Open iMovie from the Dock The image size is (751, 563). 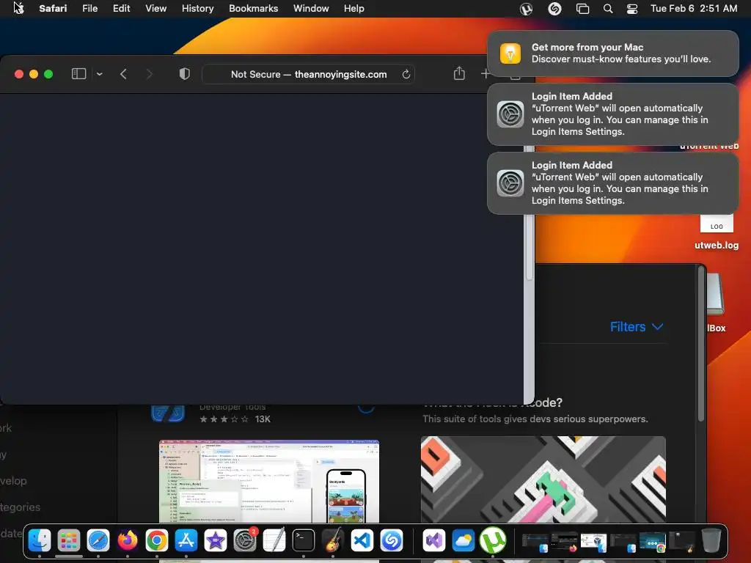tap(216, 540)
